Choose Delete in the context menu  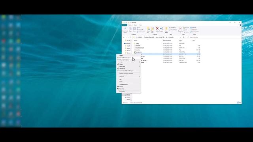click(128, 87)
